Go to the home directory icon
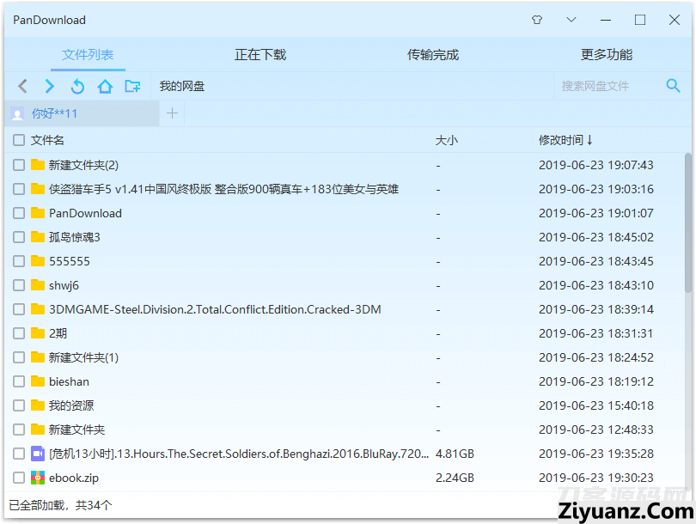Viewport: 696px width, 524px height. pos(105,86)
